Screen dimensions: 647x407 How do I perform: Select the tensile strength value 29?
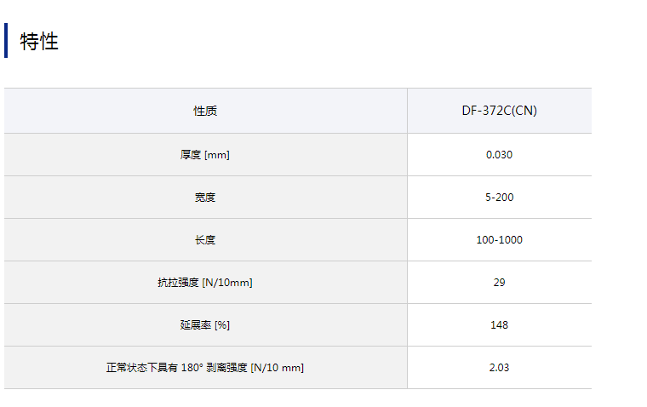(499, 283)
